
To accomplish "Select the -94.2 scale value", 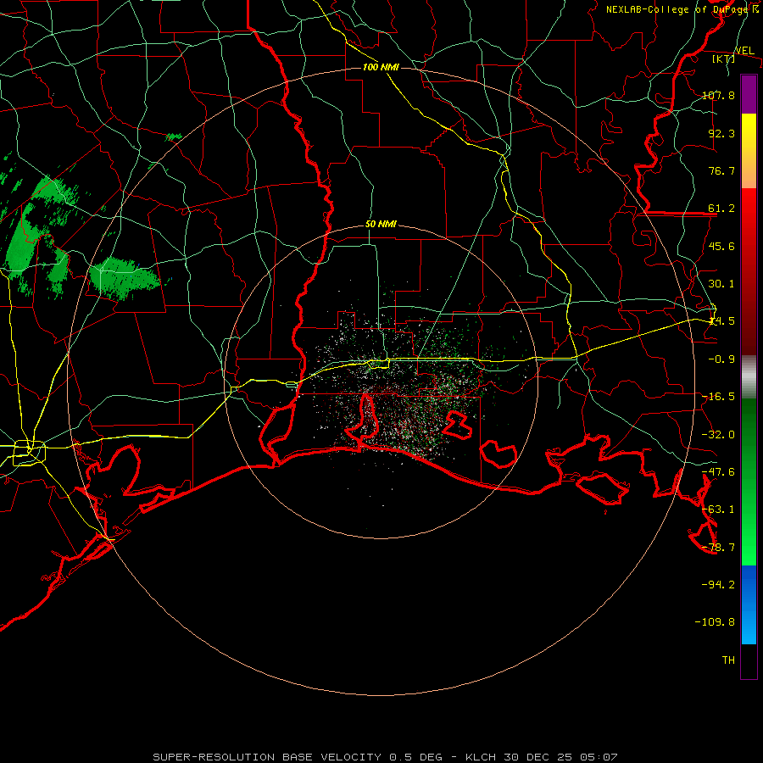I will tap(718, 585).
